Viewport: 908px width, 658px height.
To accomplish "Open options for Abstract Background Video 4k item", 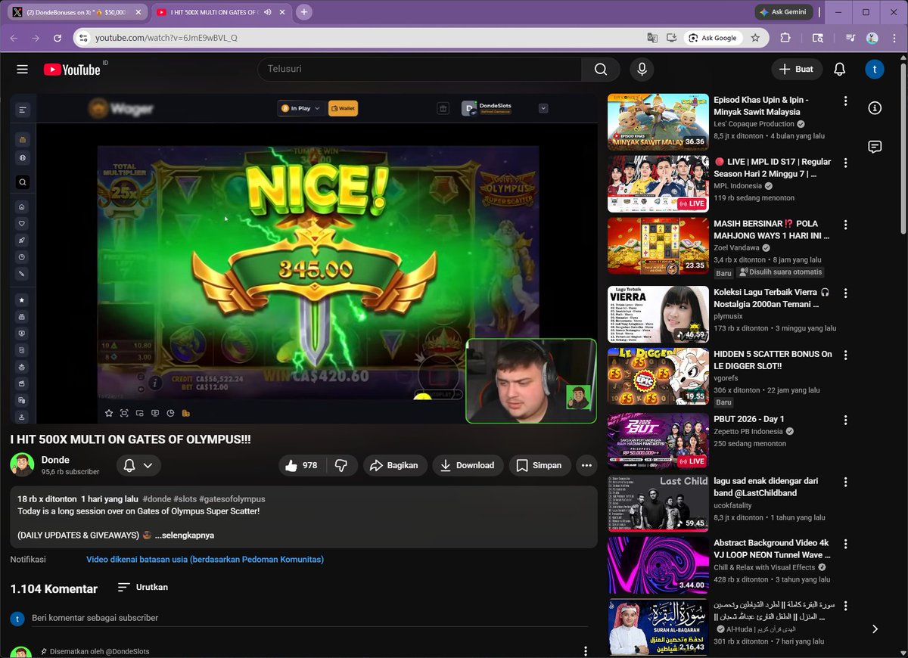I will (x=846, y=544).
